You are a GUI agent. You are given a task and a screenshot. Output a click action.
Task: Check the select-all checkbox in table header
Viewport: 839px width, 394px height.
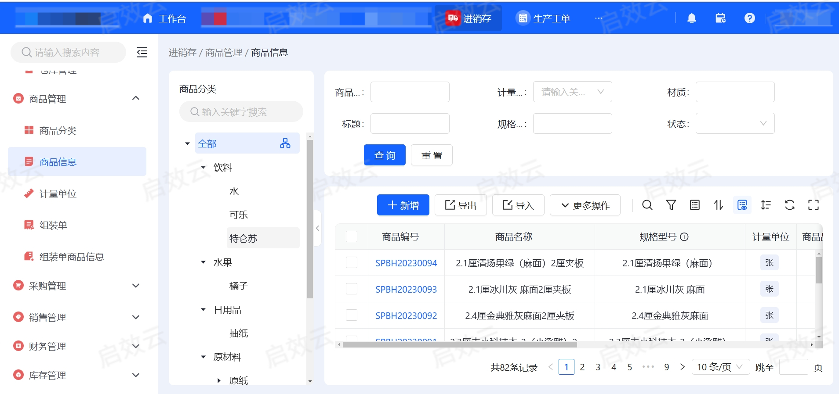[x=352, y=236]
